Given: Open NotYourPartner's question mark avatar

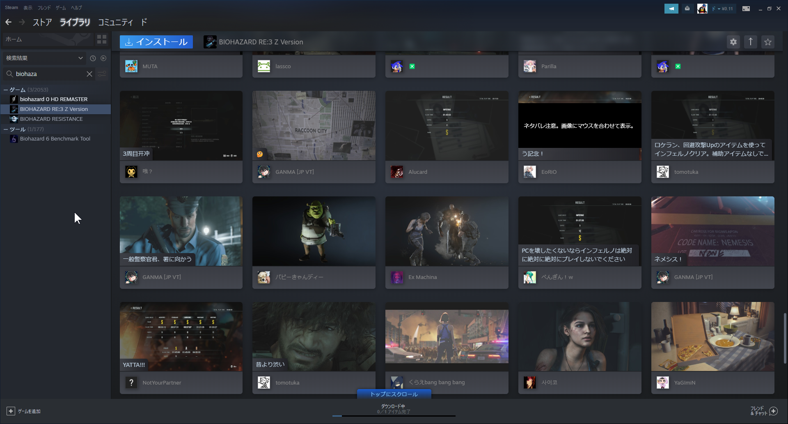Looking at the screenshot, I should 131,383.
